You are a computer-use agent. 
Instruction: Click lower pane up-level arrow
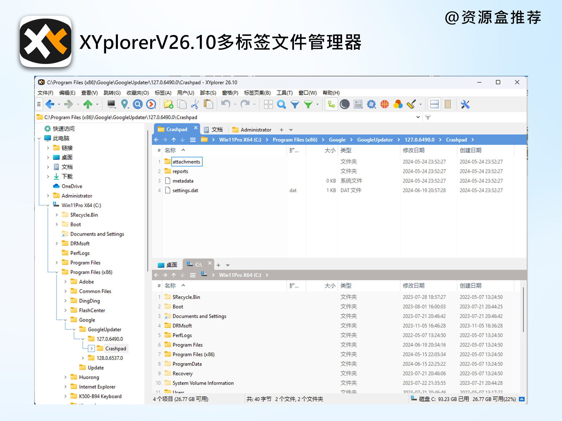pos(174,275)
